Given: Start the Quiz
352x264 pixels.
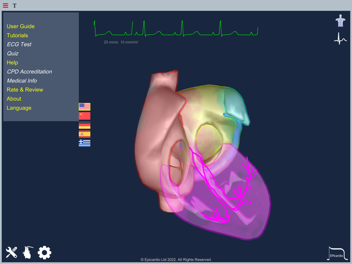Looking at the screenshot, I should click(x=13, y=53).
